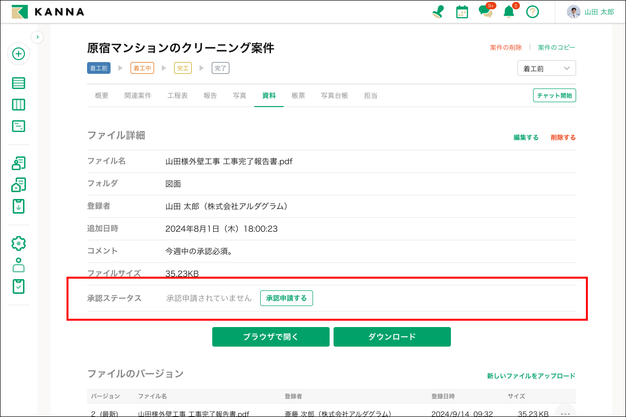Select the 着工中 status step badge
Image resolution: width=626 pixels, height=417 pixels.
tap(142, 68)
